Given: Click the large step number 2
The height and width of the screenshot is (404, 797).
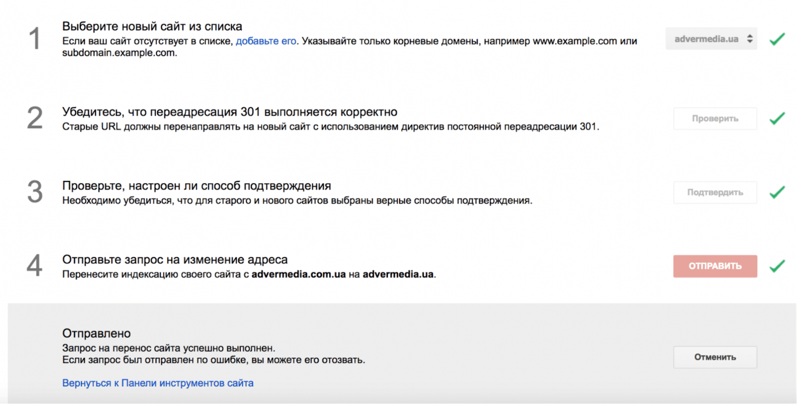Looking at the screenshot, I should pos(35,118).
